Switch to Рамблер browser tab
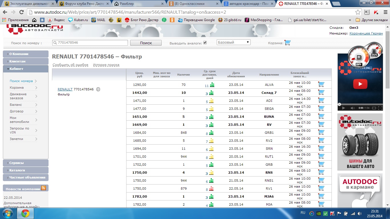The image size is (390, 219). pos(138,4)
